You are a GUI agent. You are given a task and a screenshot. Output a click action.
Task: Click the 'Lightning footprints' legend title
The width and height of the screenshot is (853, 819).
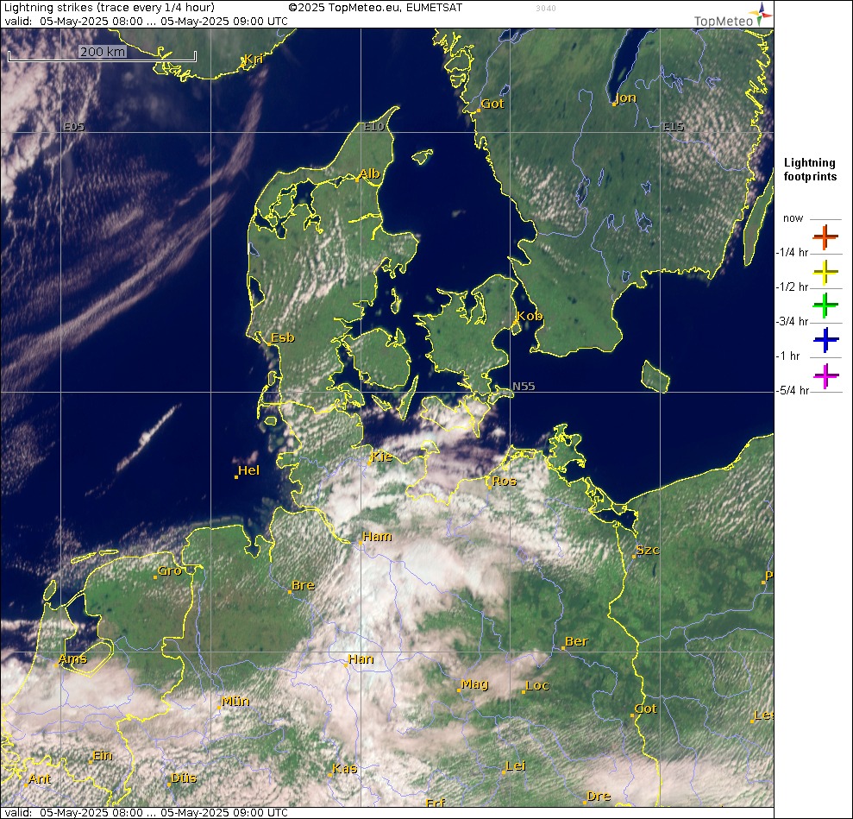pos(810,169)
